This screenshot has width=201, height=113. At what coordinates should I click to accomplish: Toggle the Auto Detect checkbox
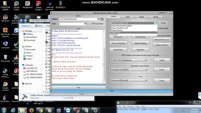(93, 24)
